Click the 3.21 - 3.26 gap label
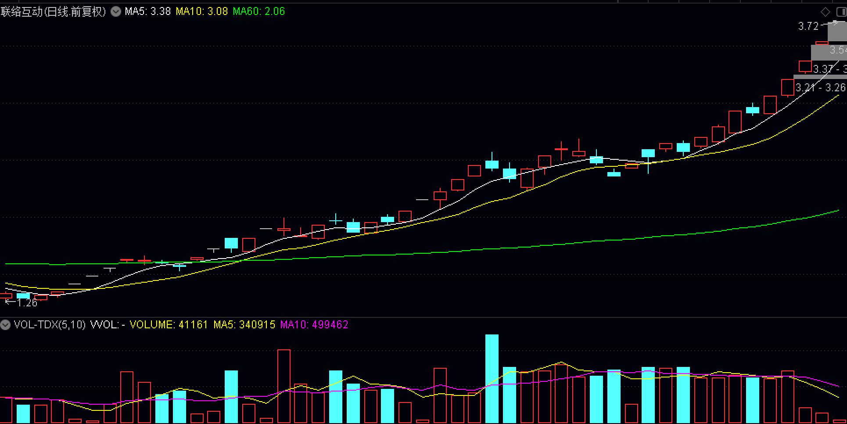 pos(820,88)
